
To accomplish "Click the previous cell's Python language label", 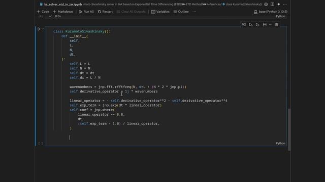I will coord(280,16).
